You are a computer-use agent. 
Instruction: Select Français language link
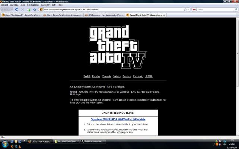106,76
